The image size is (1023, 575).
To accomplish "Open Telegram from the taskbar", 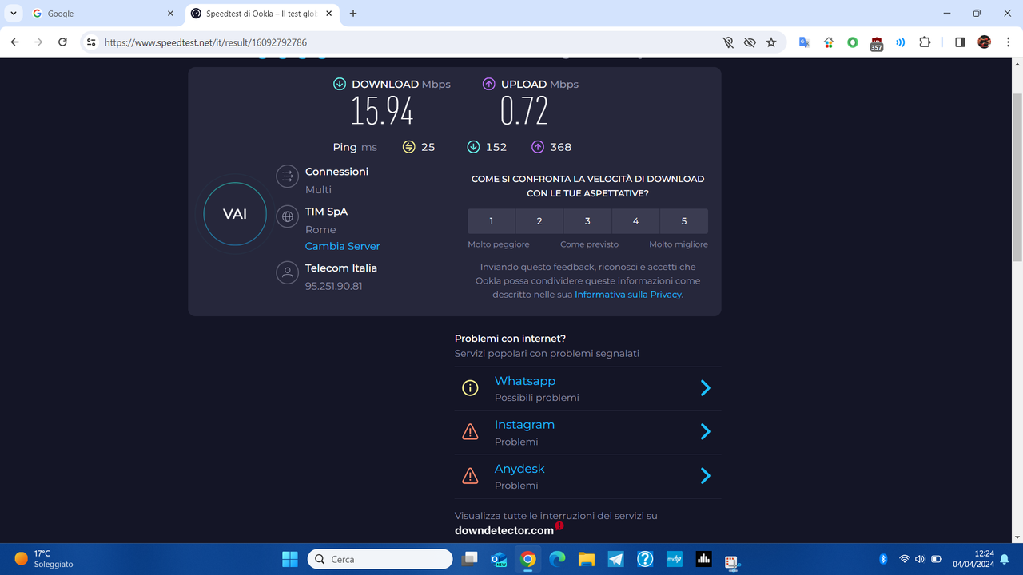I will 615,559.
